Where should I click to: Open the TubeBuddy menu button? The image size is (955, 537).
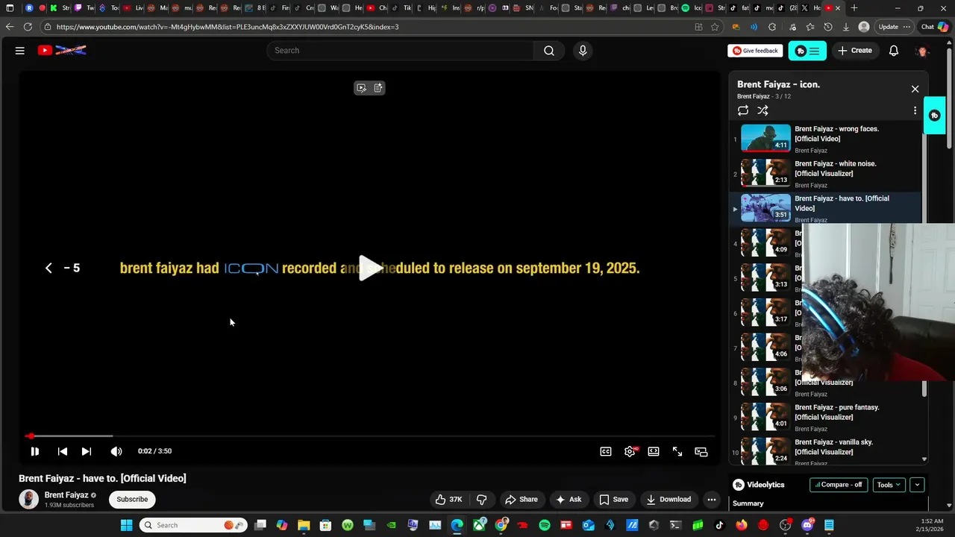coord(807,51)
